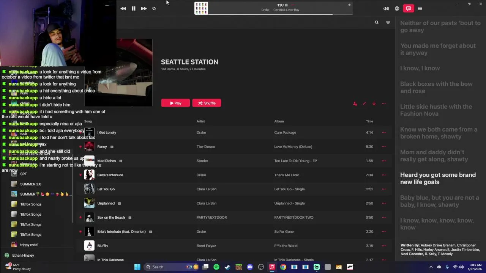
Task: Click the taskbar Search box
Action: (172, 267)
